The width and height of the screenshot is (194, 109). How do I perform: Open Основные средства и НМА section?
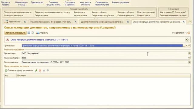pyautogui.click(x=53, y=3)
